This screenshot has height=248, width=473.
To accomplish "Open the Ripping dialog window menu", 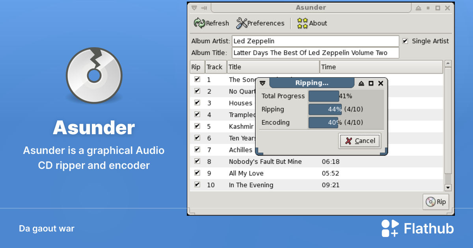I will point(262,83).
